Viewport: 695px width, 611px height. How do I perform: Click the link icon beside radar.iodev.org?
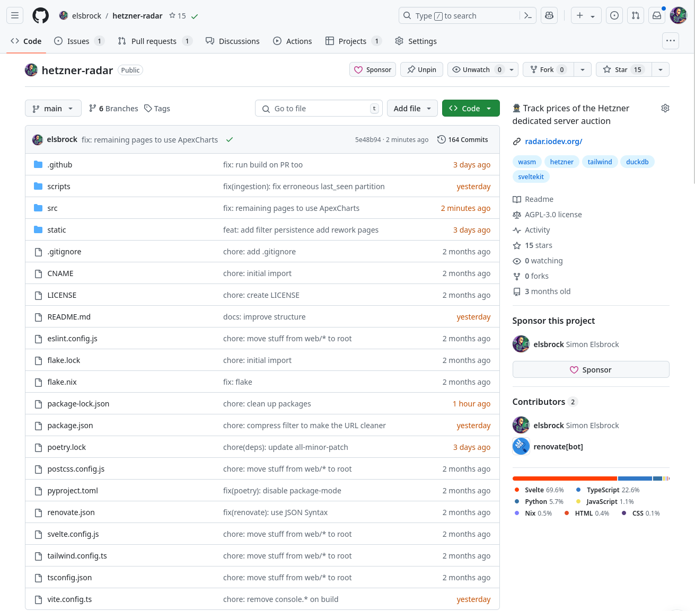pos(517,141)
